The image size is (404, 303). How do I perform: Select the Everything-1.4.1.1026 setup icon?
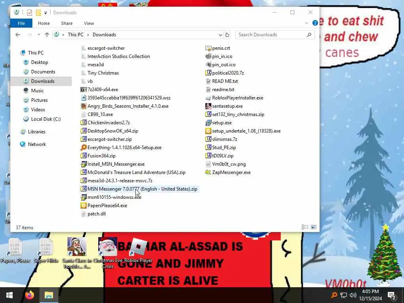pos(84,148)
